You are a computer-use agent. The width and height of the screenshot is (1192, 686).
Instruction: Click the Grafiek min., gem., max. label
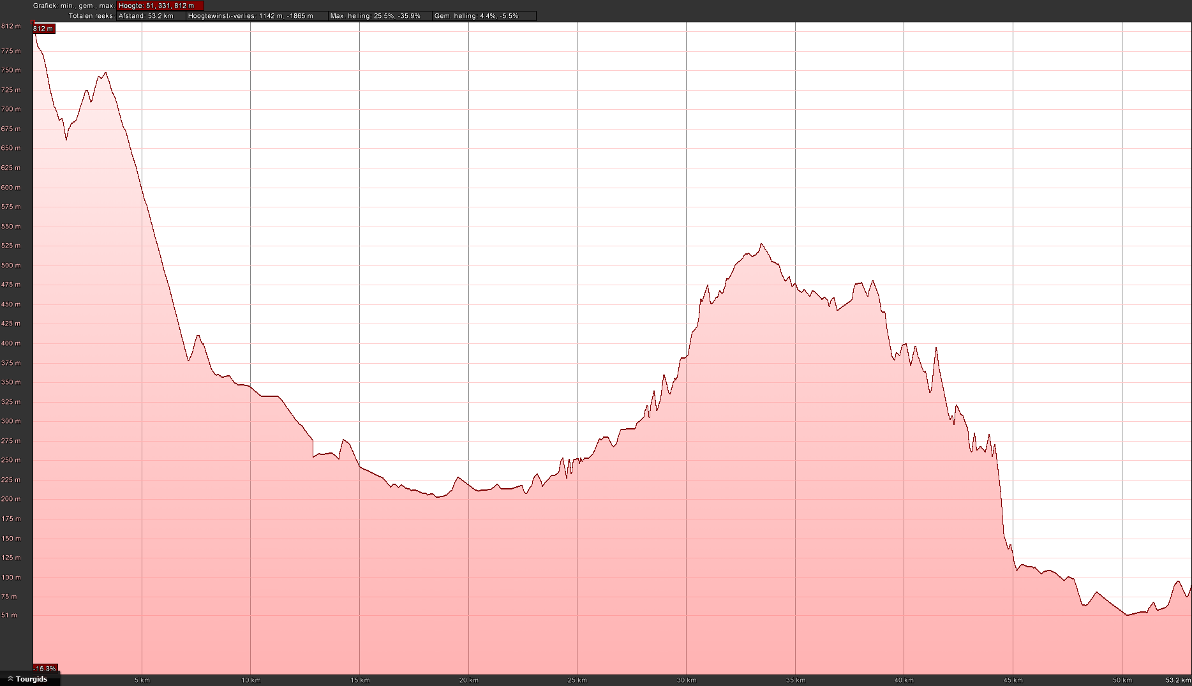(73, 6)
